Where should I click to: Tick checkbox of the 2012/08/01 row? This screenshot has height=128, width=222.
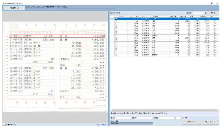(116, 38)
